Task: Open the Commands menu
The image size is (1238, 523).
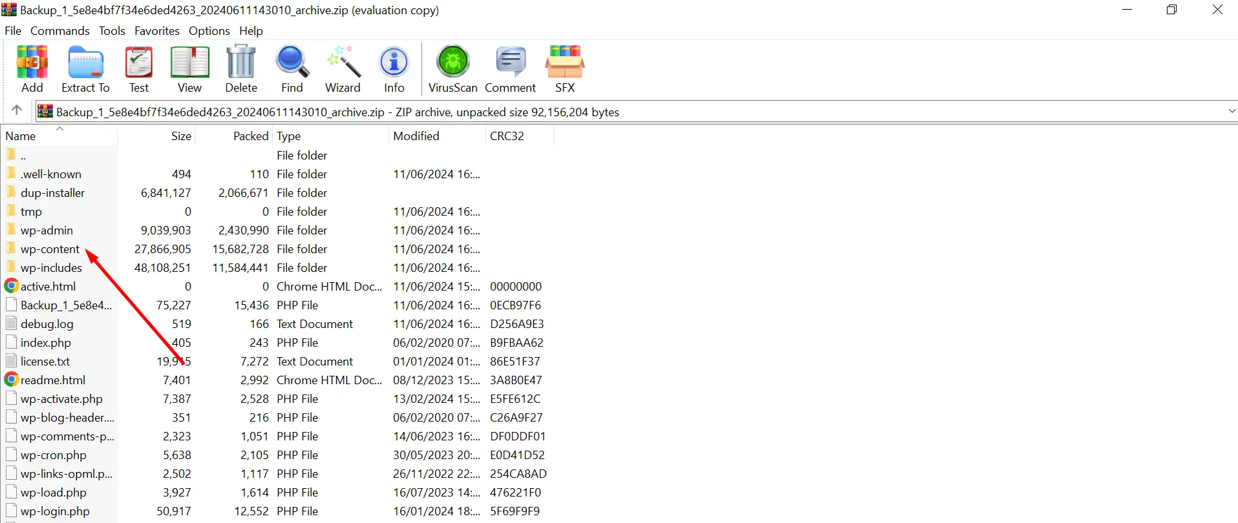Action: coord(60,31)
